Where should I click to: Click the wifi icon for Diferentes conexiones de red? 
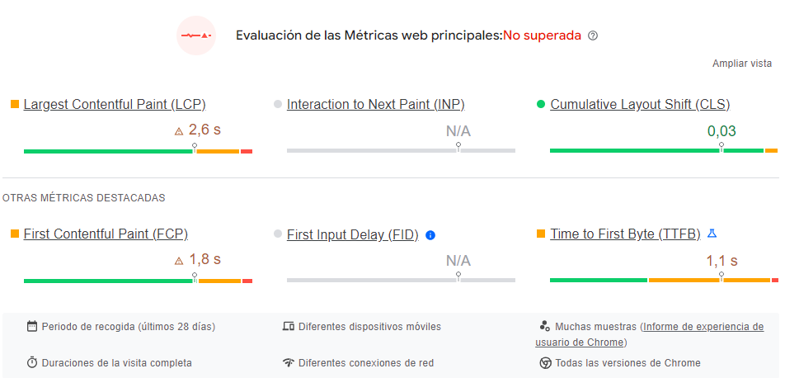[x=289, y=362]
